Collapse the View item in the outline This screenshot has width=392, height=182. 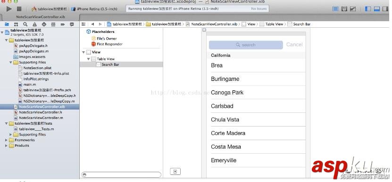83,52
